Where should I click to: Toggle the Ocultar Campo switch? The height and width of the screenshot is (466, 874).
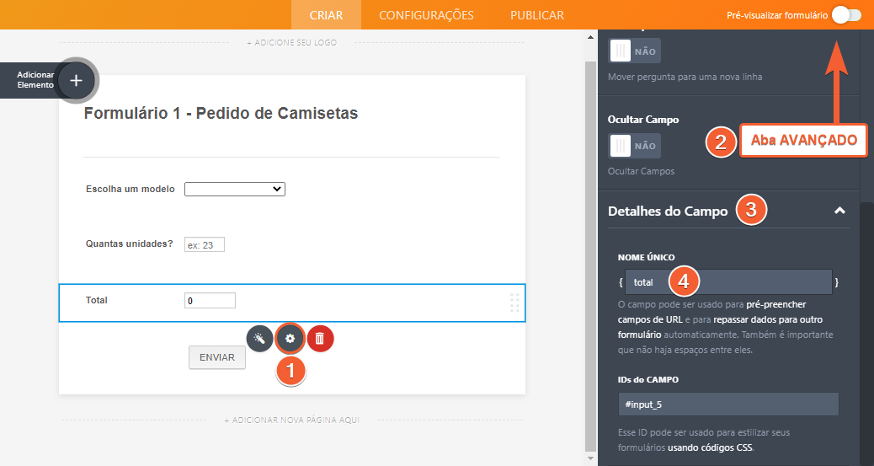coord(634,146)
